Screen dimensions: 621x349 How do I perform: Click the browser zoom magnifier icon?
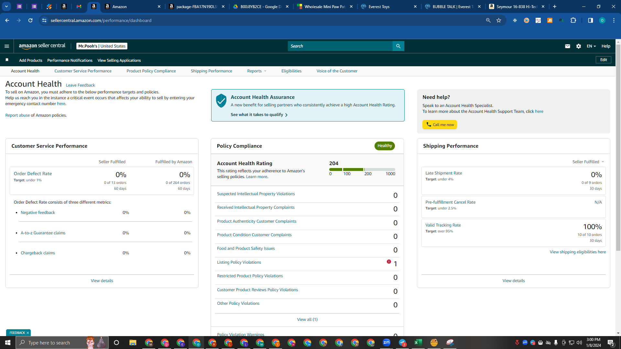(x=488, y=20)
